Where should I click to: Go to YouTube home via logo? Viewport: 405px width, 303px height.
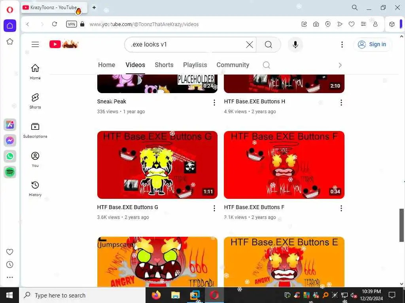[x=64, y=44]
